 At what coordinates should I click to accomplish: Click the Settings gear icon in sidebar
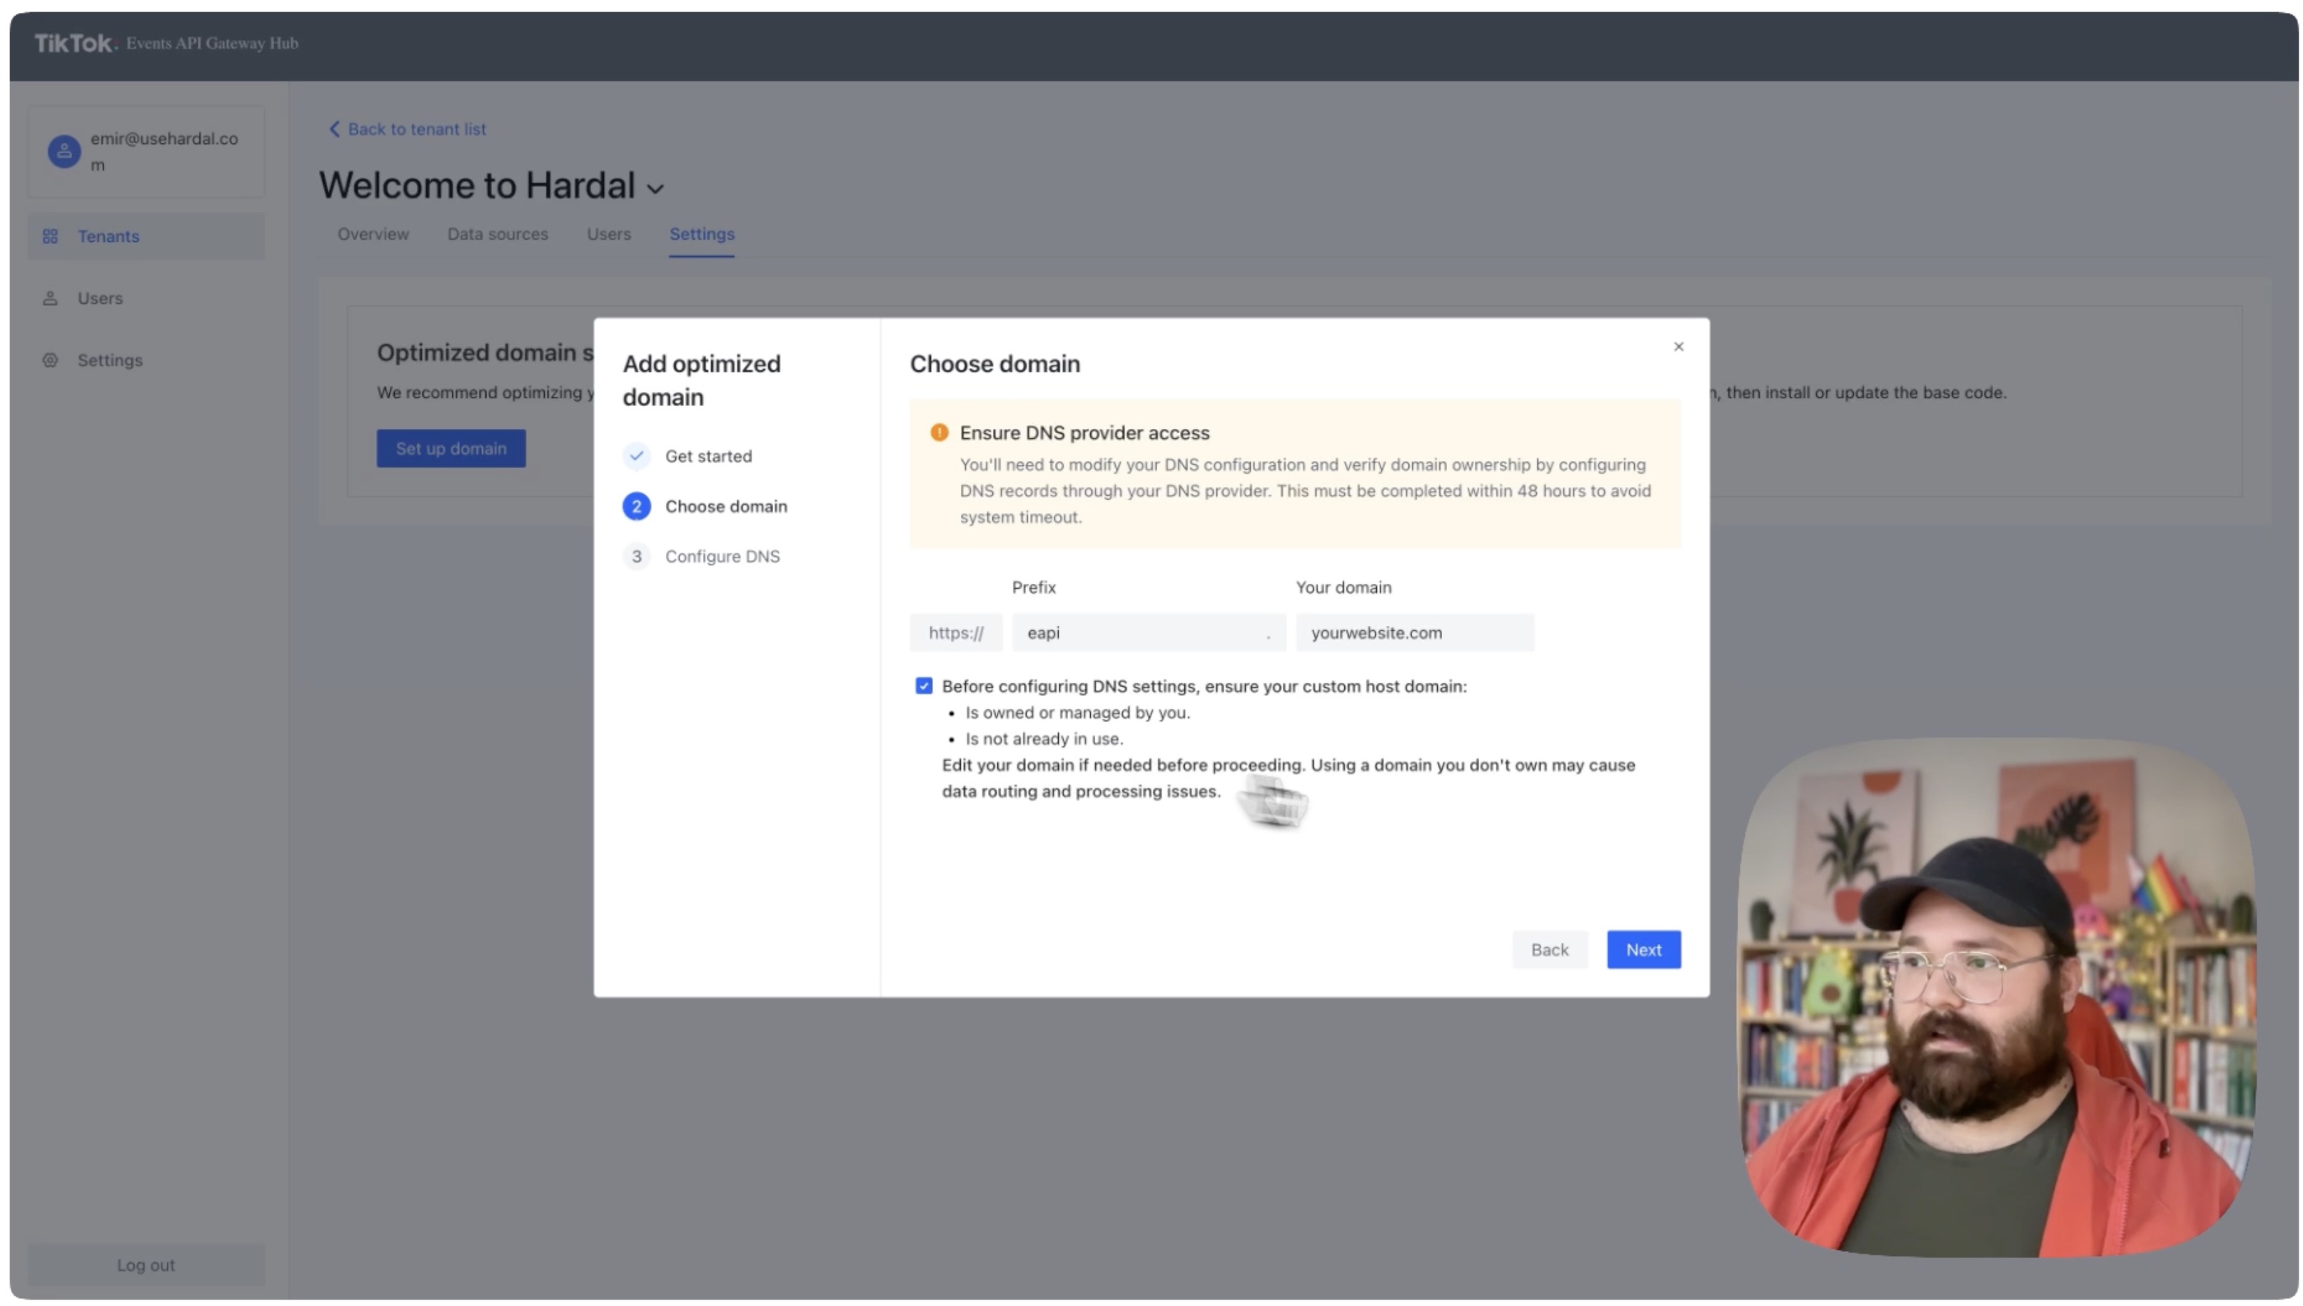[50, 360]
